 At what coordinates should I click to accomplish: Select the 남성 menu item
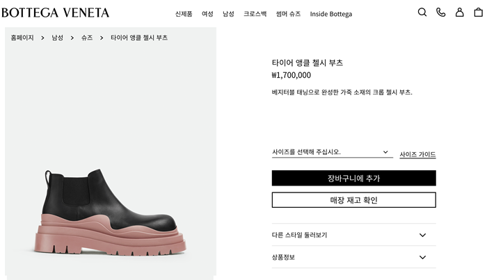coord(228,14)
